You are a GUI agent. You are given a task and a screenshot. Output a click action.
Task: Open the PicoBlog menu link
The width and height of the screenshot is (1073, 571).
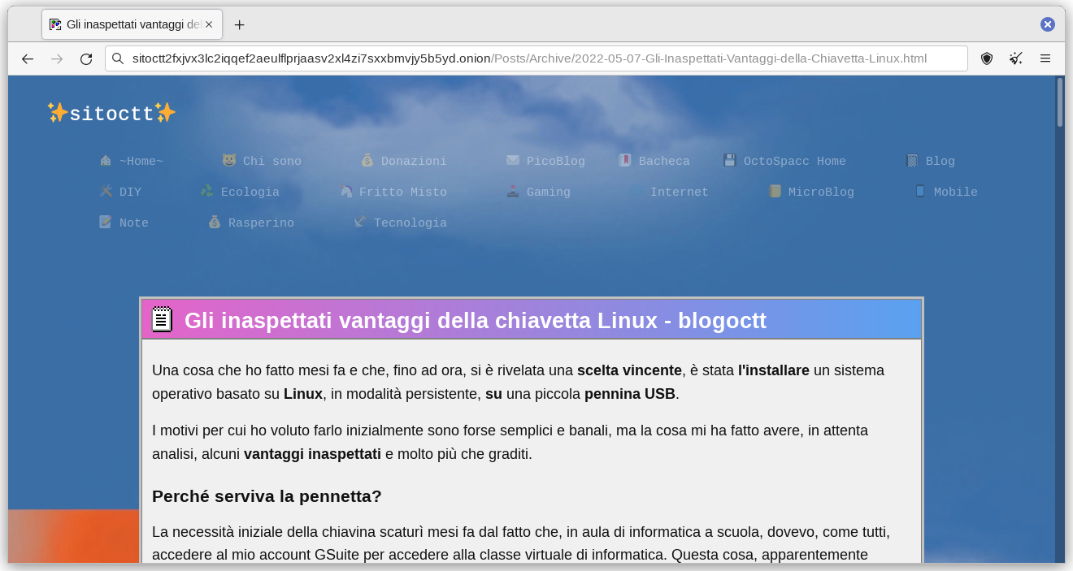tap(555, 161)
